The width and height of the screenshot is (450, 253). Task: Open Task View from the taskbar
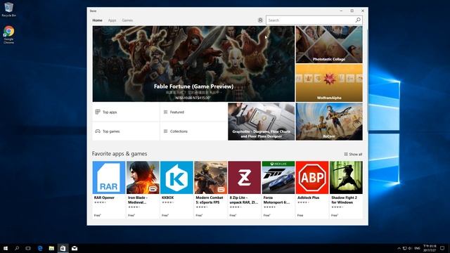[x=28, y=248]
